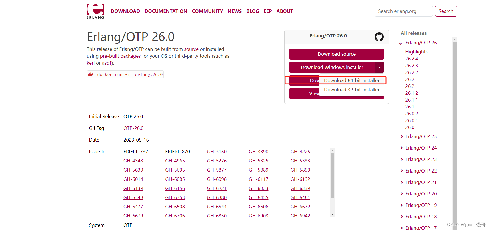Click the Search button

click(446, 11)
